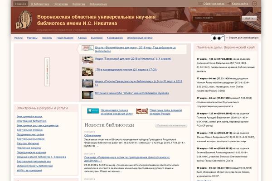Screen dimensions: 272x181
Task: Click the round icon at the top-right corner
Action: tap(254, 4)
